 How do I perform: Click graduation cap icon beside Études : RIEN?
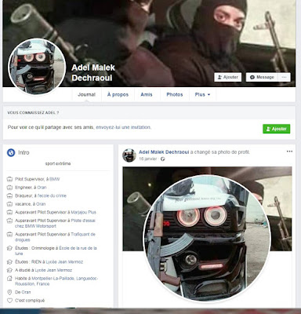(9, 261)
